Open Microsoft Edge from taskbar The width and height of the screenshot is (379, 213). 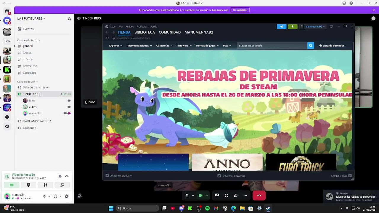(x=233, y=208)
